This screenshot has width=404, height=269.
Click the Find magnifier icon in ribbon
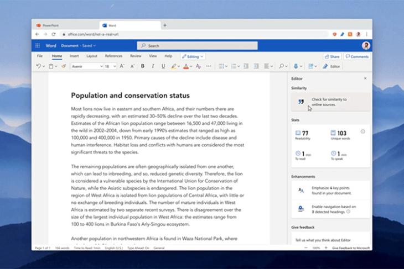pyautogui.click(x=281, y=66)
